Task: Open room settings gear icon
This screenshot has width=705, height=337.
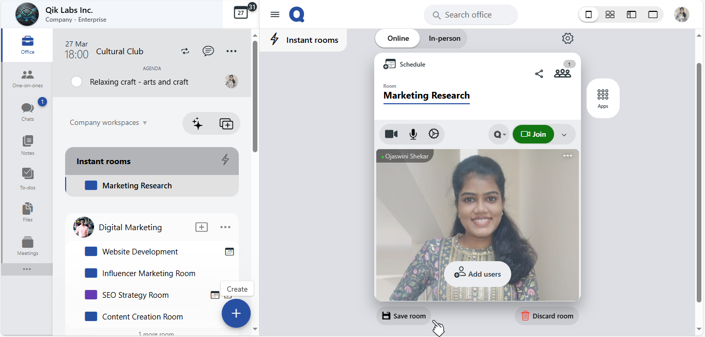Action: (568, 39)
